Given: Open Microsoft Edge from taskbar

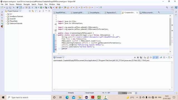Looking at the screenshot, I should pos(67,97).
